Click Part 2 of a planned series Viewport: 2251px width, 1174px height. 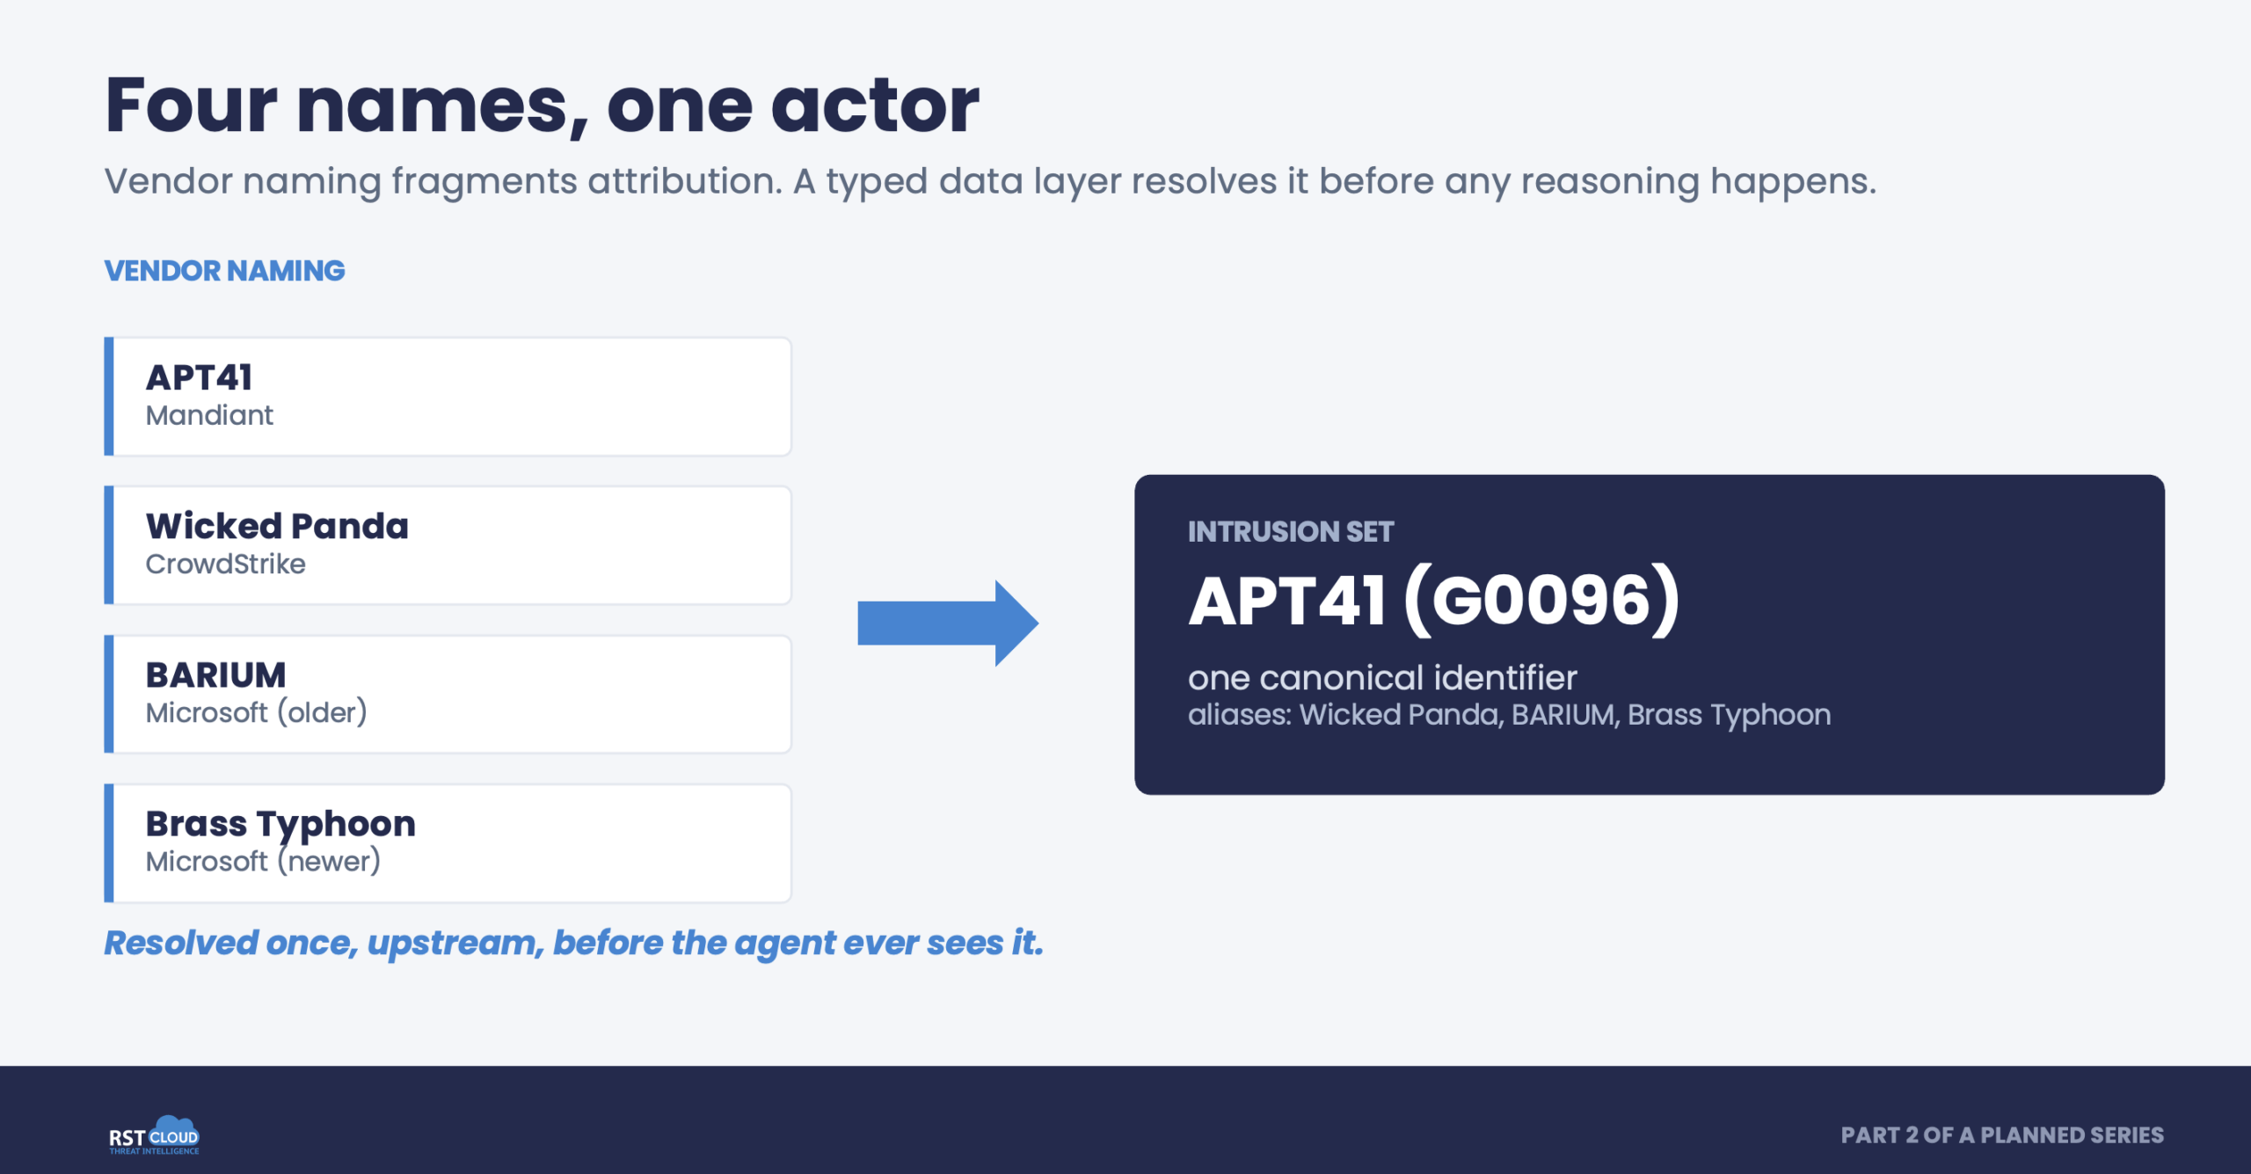point(2002,1134)
